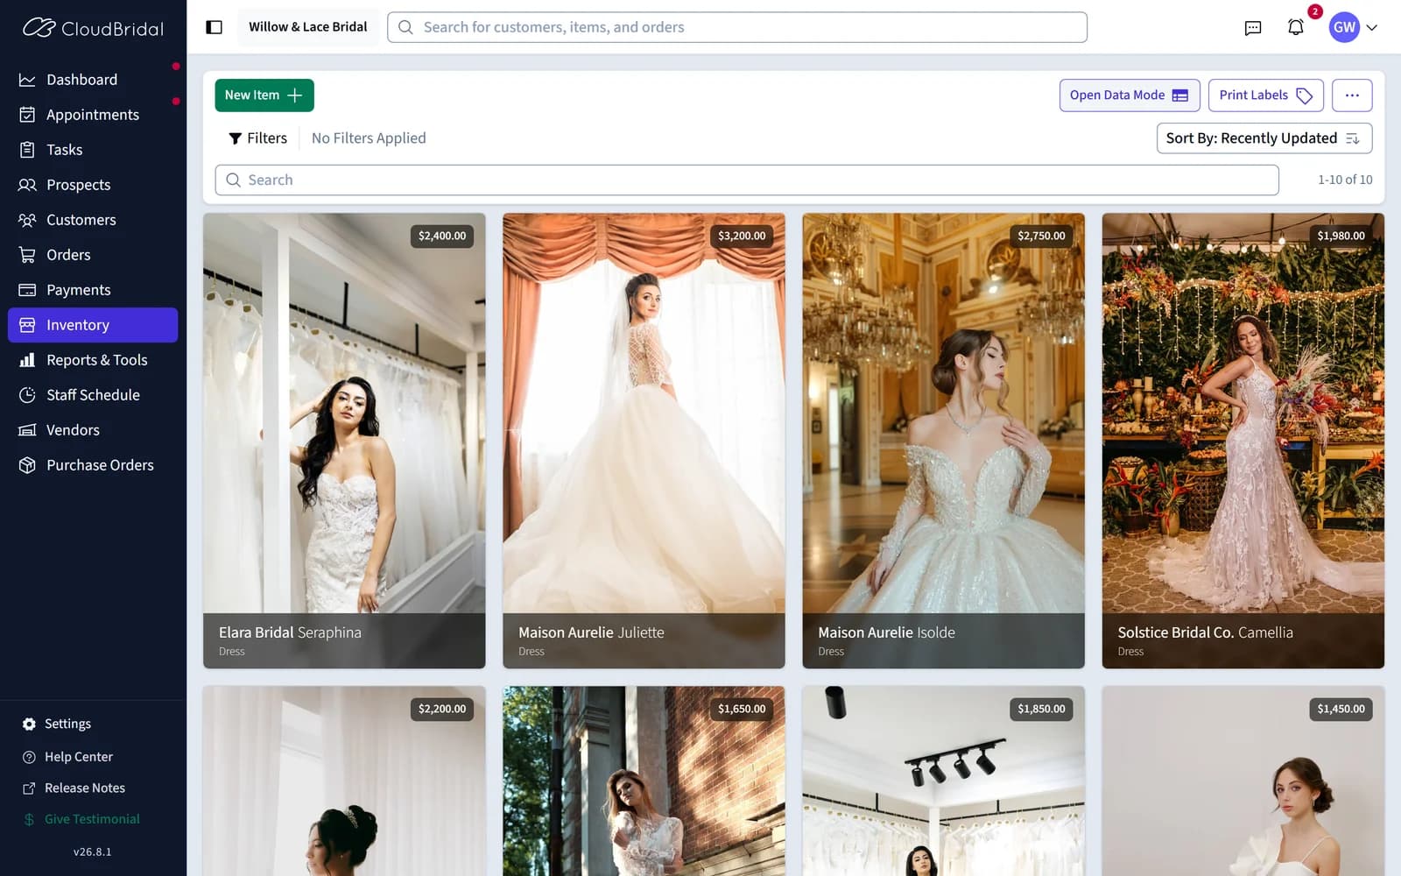The image size is (1401, 876).
Task: Open the Filters panel
Action: 258,138
